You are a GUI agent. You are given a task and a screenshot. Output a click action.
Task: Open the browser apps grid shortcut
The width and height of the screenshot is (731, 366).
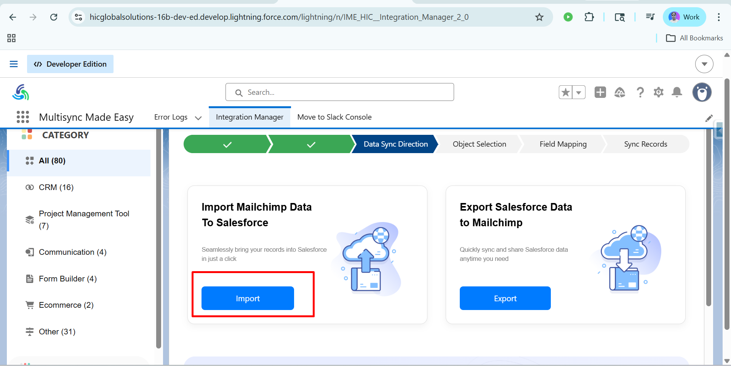(x=11, y=38)
